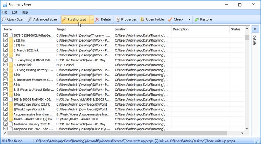This screenshot has width=261, height=144.
Task: Click horizontal scrollbar left arrow
Action: [x=5, y=133]
